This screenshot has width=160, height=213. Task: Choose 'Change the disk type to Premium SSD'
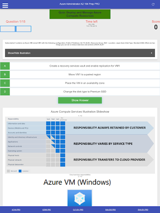click(85, 92)
